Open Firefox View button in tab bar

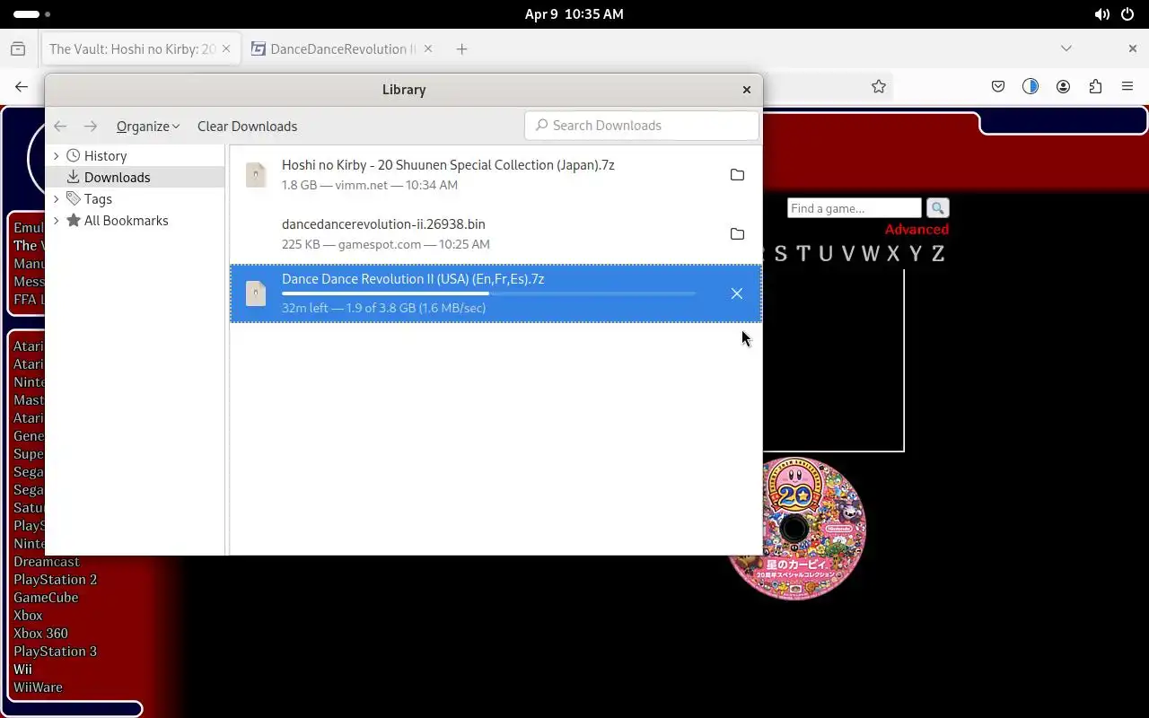(18, 49)
